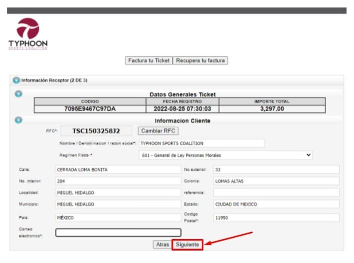The width and height of the screenshot is (354, 263).
Task: Click the Cambiar RFC button
Action: 158,131
